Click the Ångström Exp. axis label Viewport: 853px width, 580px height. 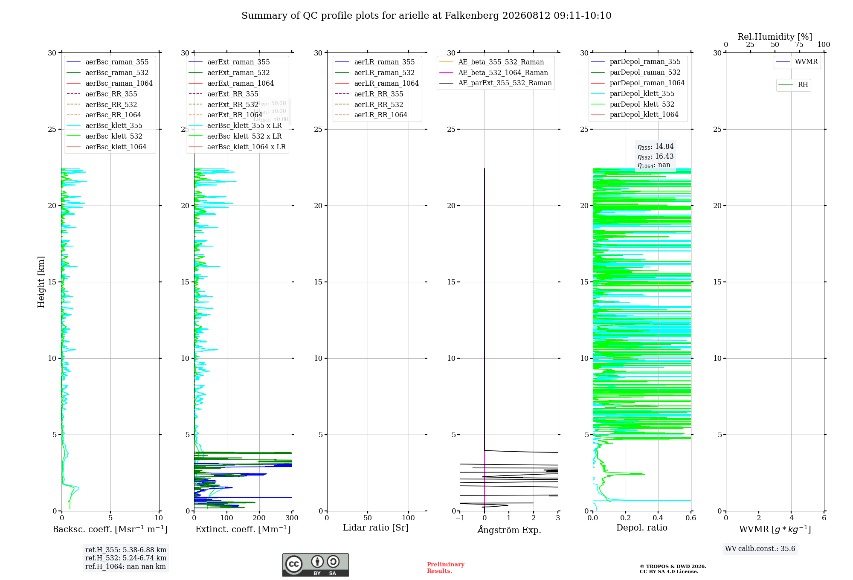509,530
